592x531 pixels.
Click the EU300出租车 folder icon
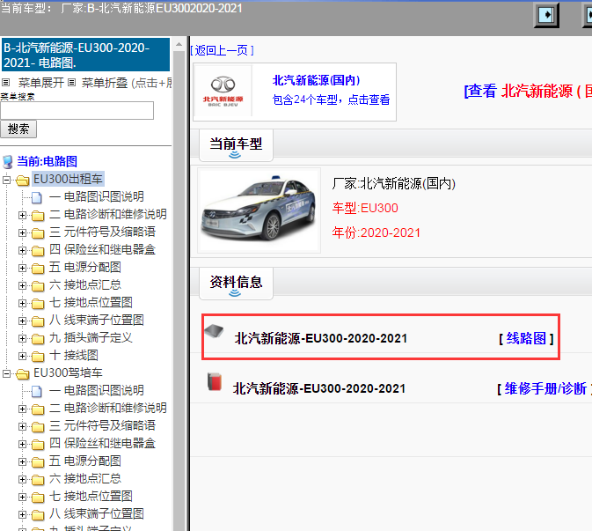point(23,181)
